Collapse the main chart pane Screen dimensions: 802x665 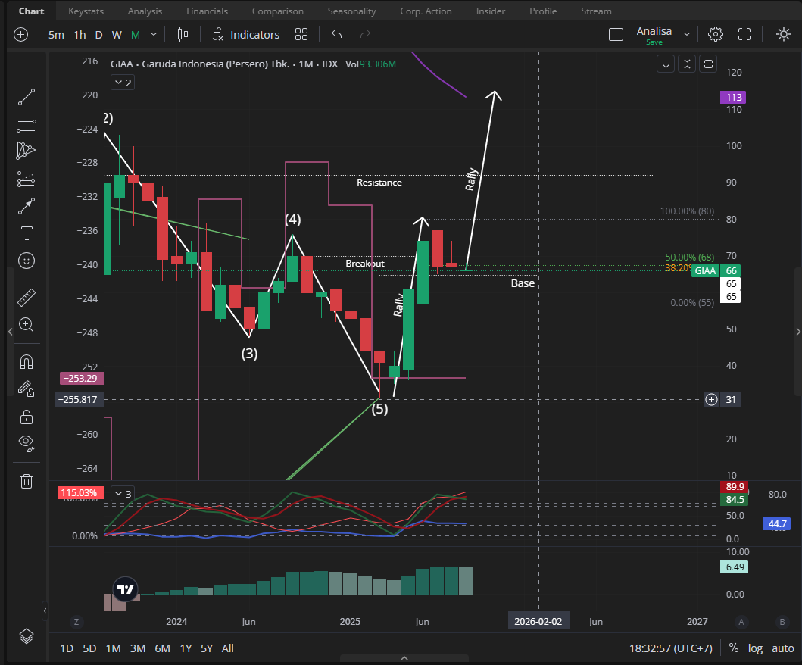coord(687,64)
